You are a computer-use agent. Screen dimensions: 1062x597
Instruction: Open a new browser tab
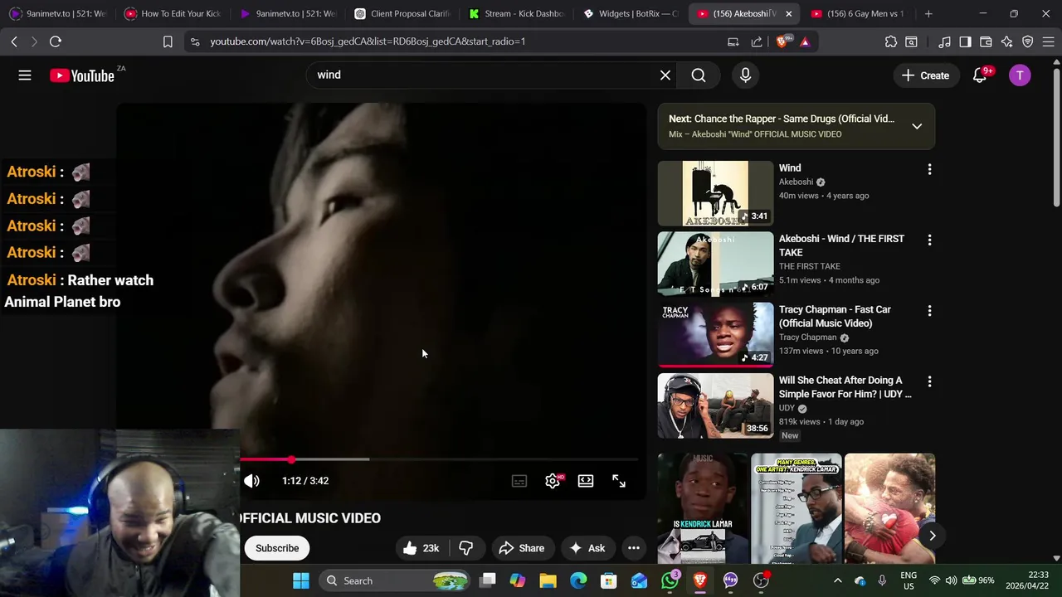[x=928, y=14]
